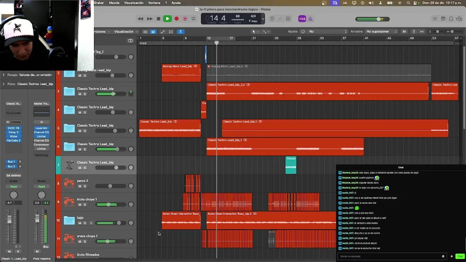The height and width of the screenshot is (262, 466).
Task: Open the media browsers icon
Action: (459, 19)
